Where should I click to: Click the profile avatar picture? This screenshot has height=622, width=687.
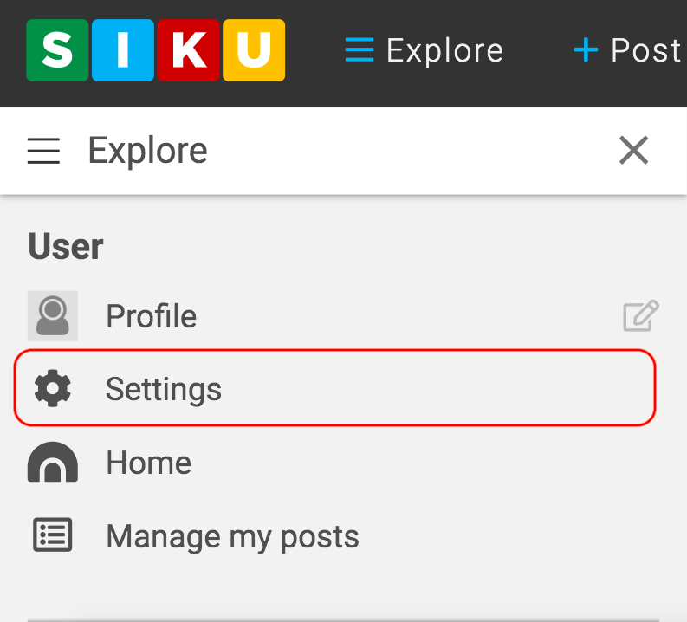click(x=53, y=316)
